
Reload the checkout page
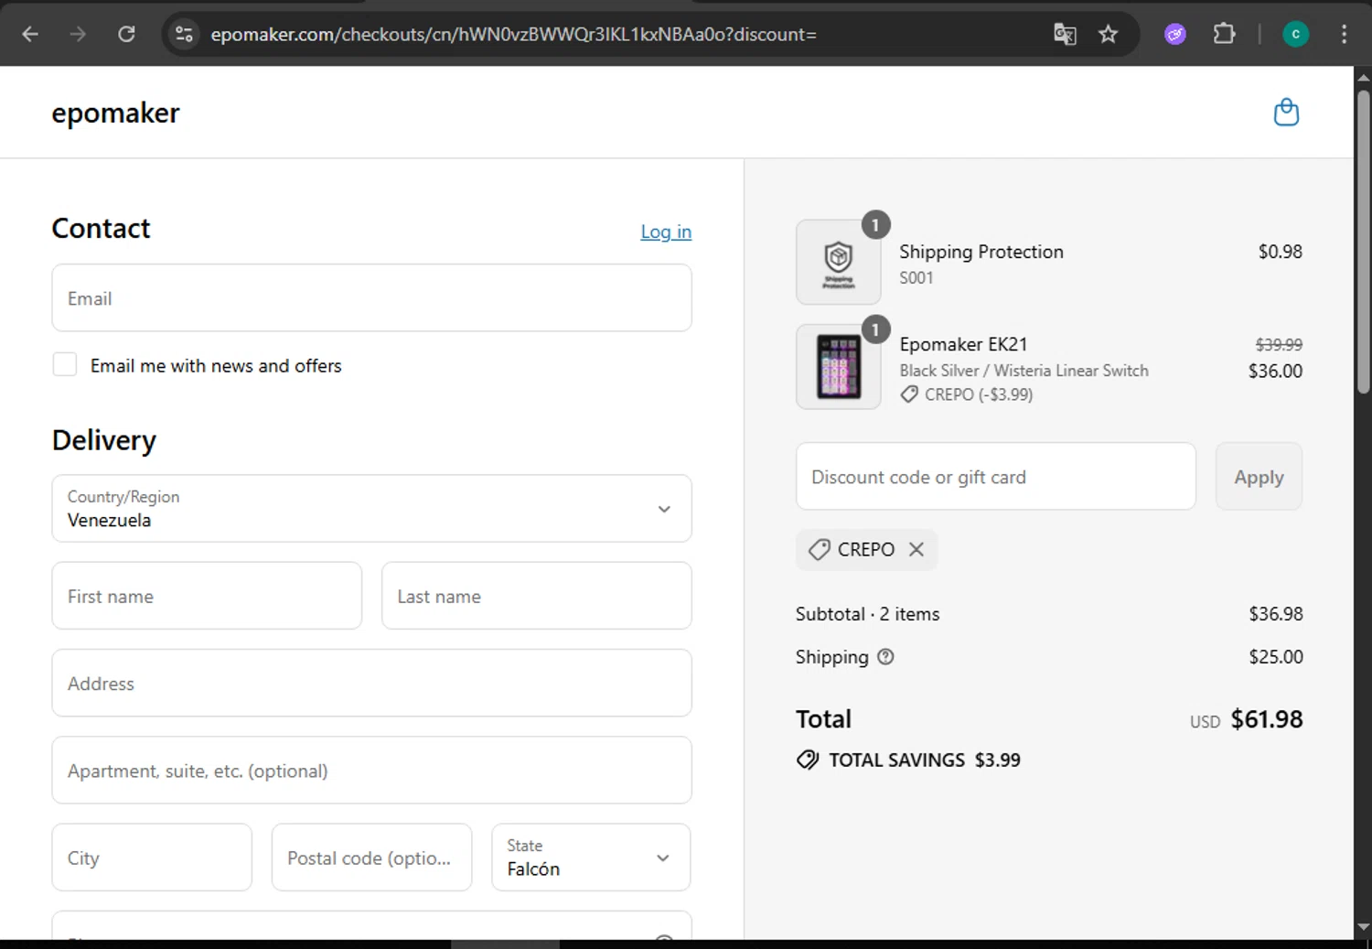coord(126,35)
